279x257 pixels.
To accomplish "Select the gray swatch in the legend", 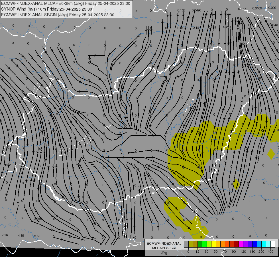I will [x=186, y=244].
